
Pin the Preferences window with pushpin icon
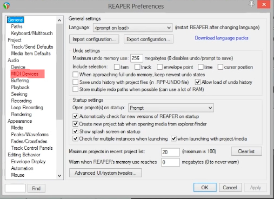click(252, 4)
